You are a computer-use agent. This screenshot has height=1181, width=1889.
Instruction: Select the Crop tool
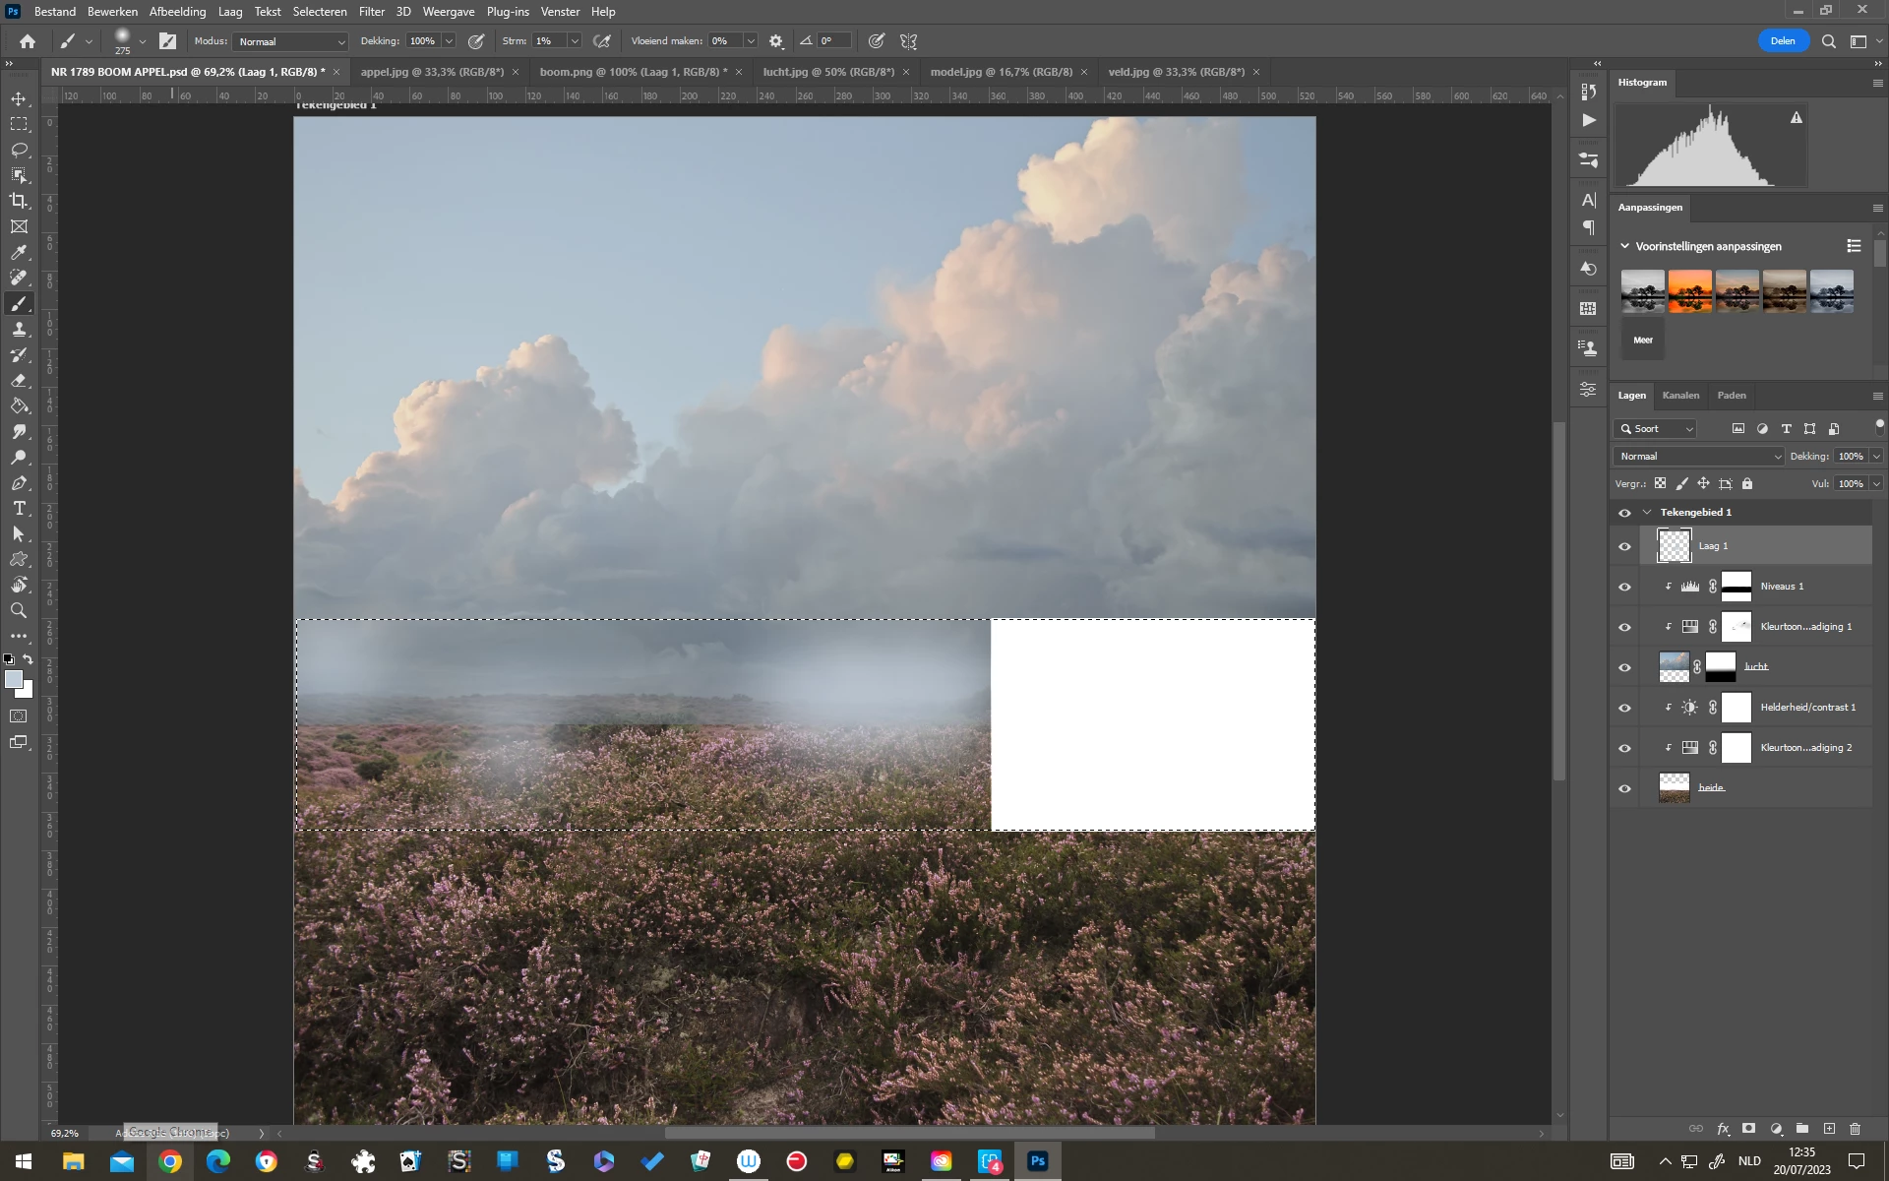coord(19,201)
